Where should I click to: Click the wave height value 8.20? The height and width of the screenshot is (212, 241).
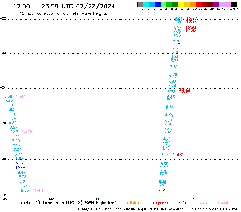coord(177,41)
